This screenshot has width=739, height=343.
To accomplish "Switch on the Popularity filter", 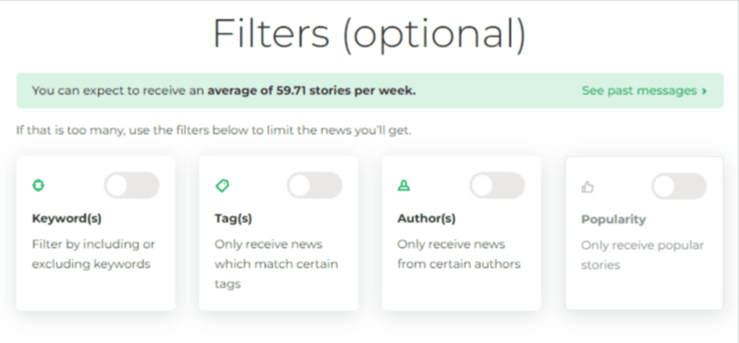I will [x=679, y=187].
